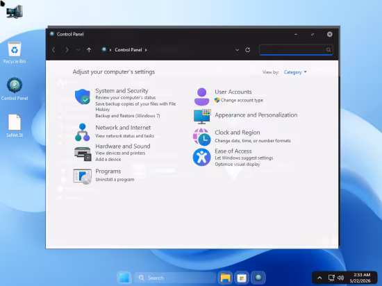Navigate up one level arrow
Viewport: 382px width, 286px height.
tap(89, 50)
